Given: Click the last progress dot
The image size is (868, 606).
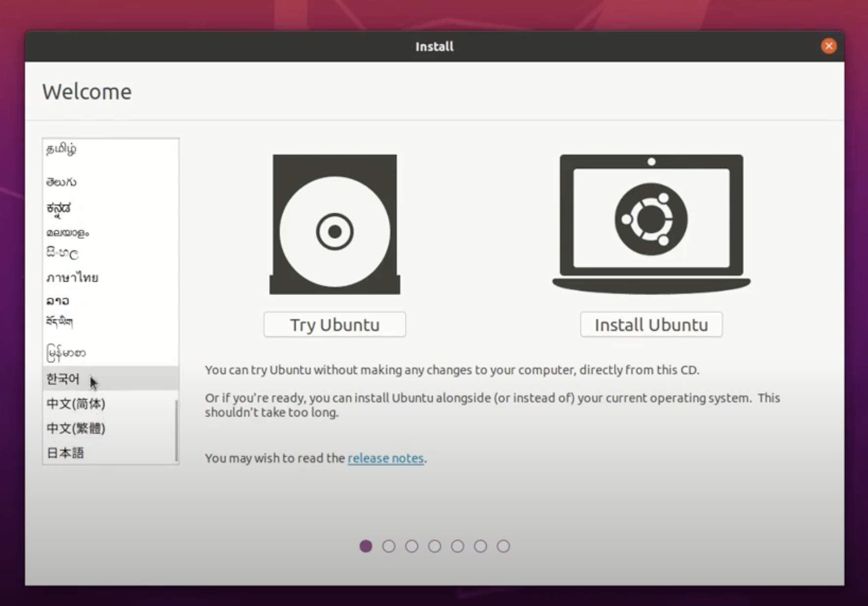Looking at the screenshot, I should 503,546.
